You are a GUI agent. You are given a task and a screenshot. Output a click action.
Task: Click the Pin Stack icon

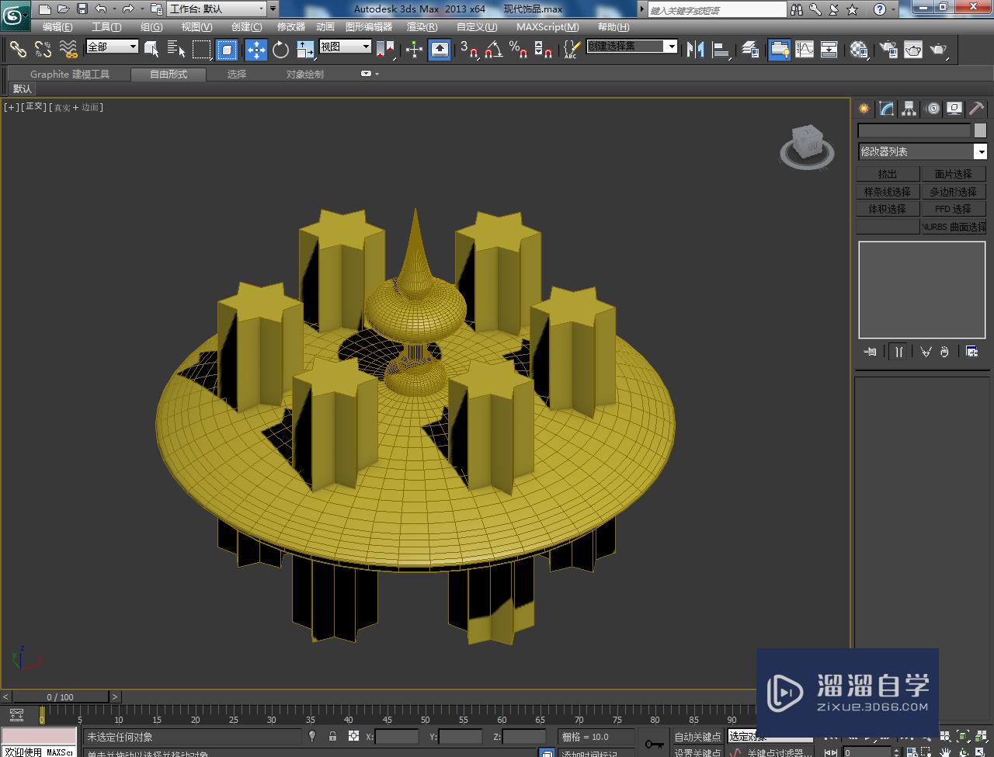[x=870, y=352]
